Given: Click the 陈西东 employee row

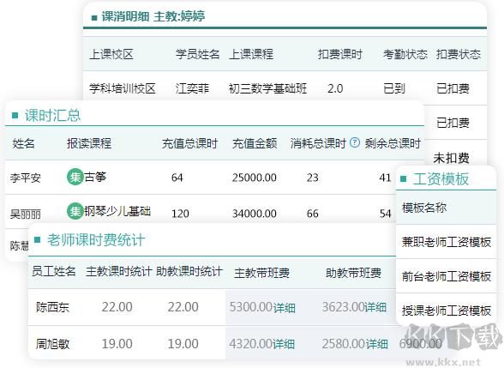Looking at the screenshot, I should coord(213,307).
